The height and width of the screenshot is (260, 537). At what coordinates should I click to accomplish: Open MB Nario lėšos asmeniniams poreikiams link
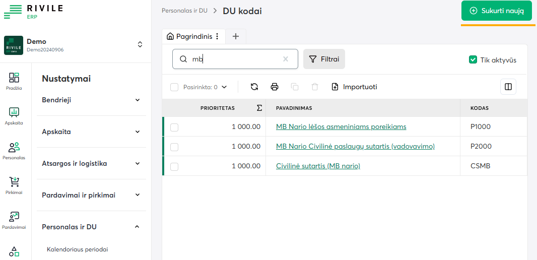point(341,126)
